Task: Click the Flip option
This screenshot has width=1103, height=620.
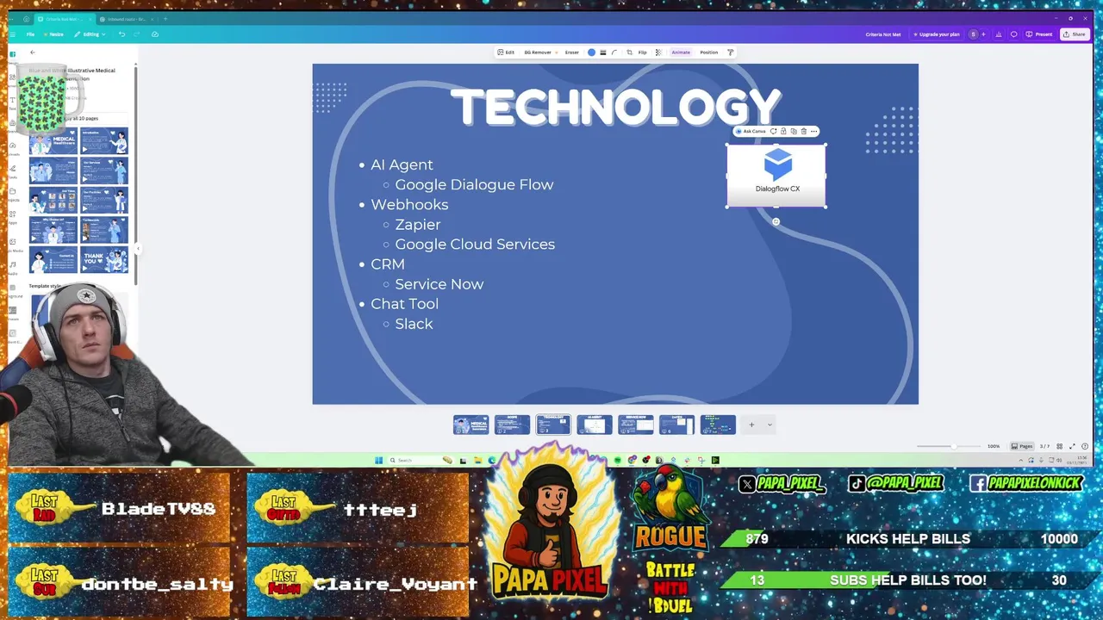Action: 643,53
